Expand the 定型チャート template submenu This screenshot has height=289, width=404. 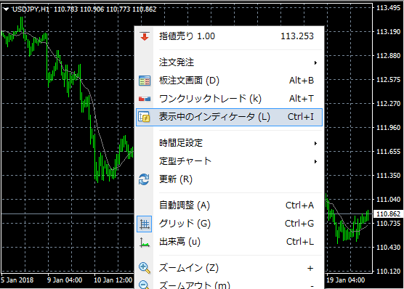coord(229,161)
